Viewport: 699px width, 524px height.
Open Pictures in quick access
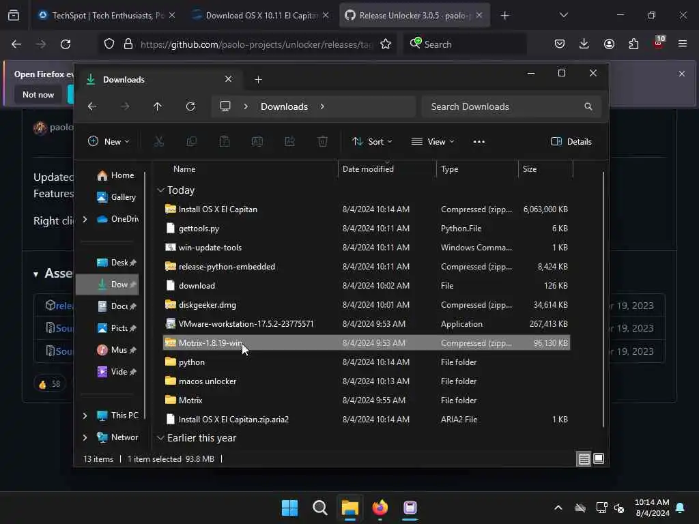coord(116,328)
